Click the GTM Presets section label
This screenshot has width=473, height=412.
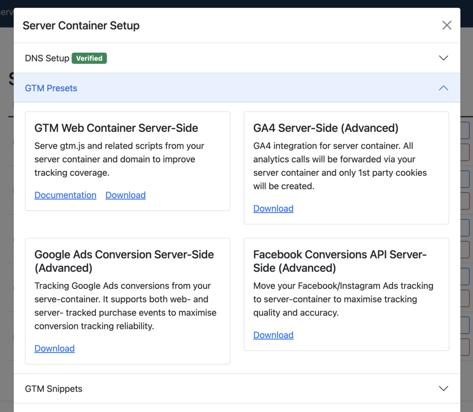(x=51, y=88)
